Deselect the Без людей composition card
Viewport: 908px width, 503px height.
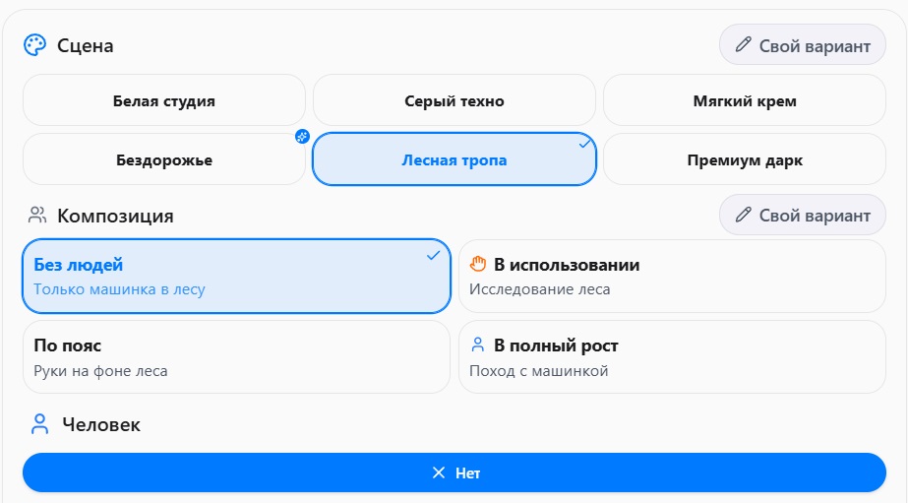coord(235,276)
